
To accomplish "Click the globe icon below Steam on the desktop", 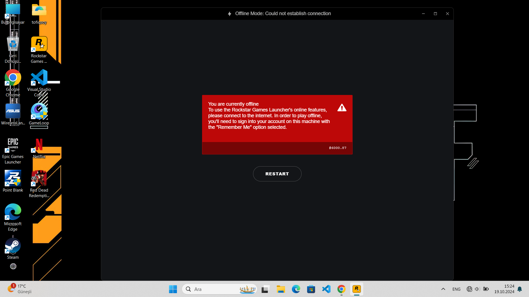I will (13, 266).
